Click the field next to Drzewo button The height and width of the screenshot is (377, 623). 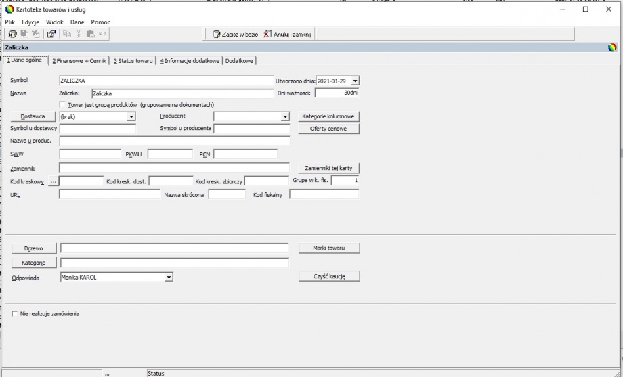(x=174, y=248)
